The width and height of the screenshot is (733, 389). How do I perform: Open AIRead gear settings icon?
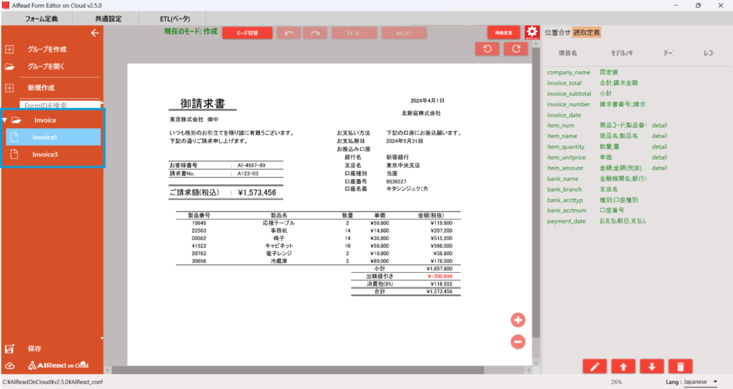point(532,32)
